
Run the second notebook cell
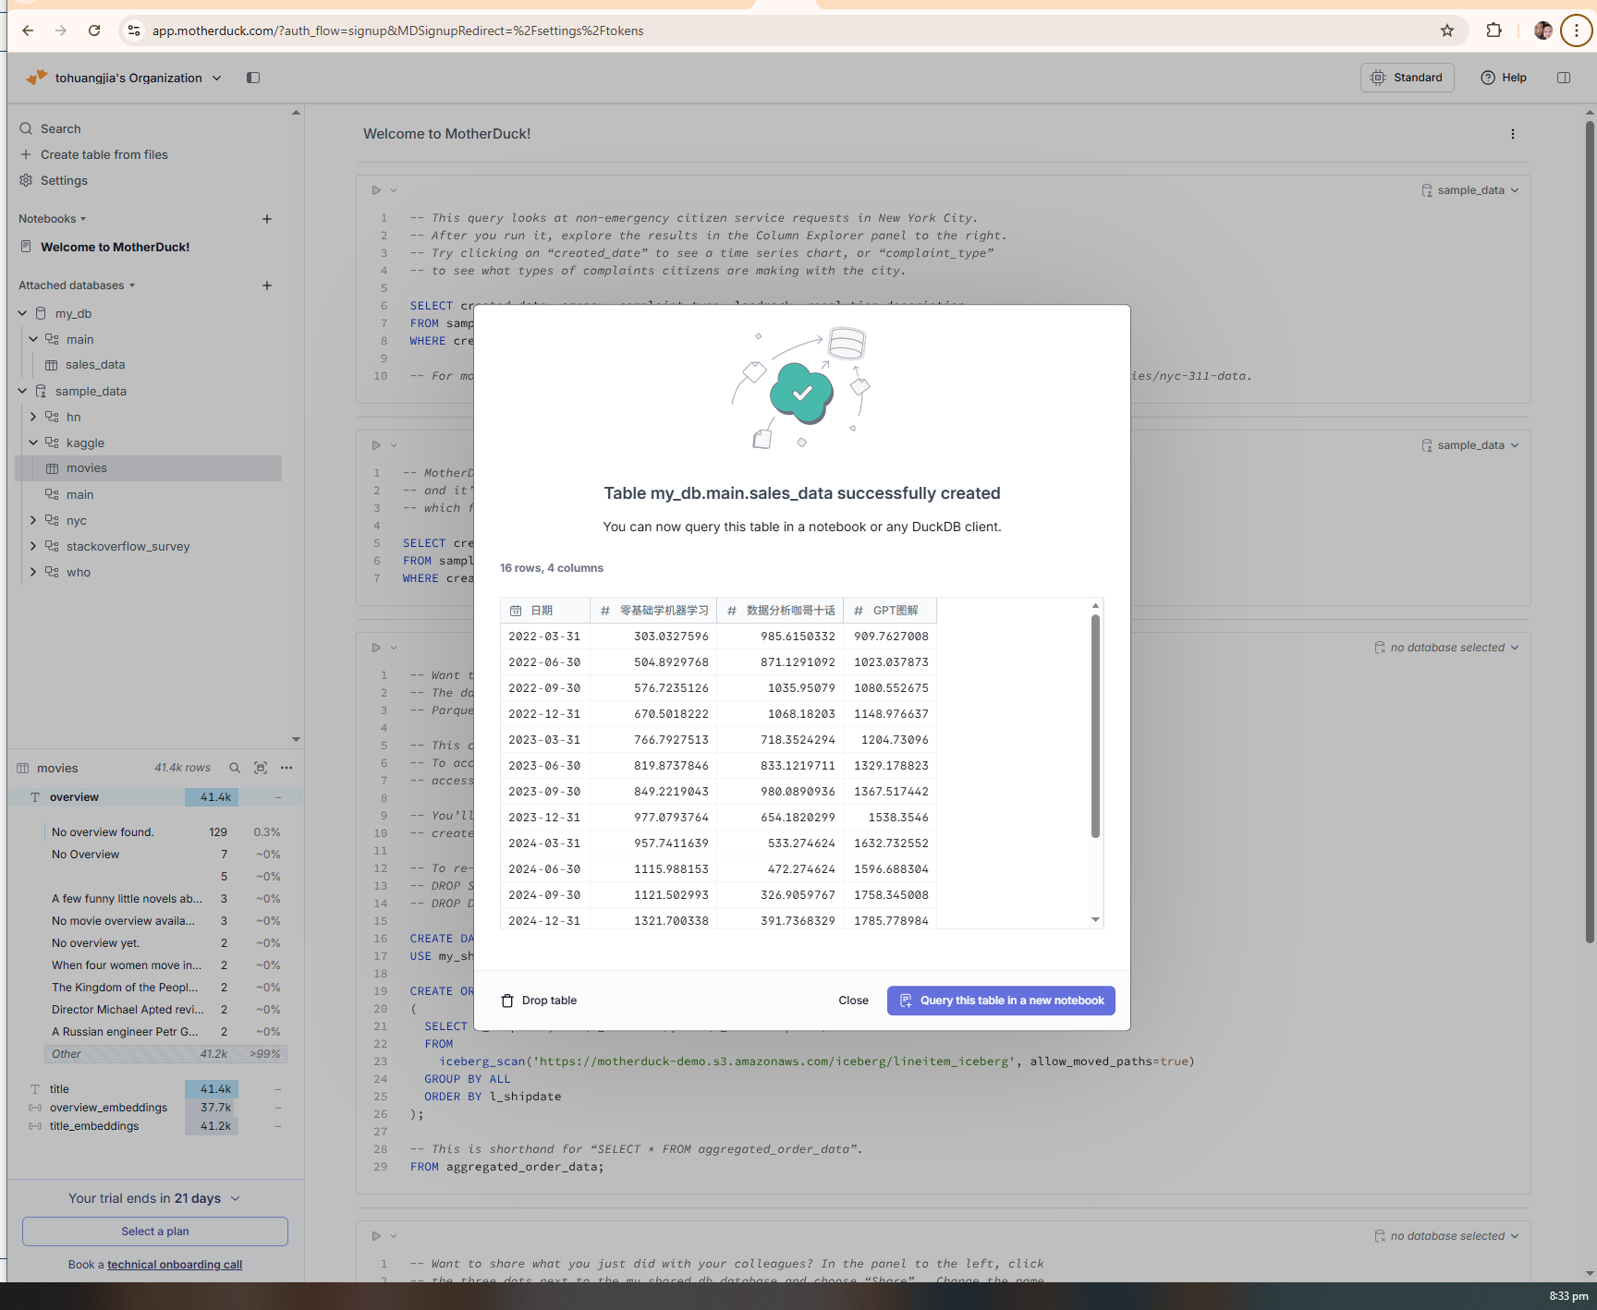pos(376,445)
